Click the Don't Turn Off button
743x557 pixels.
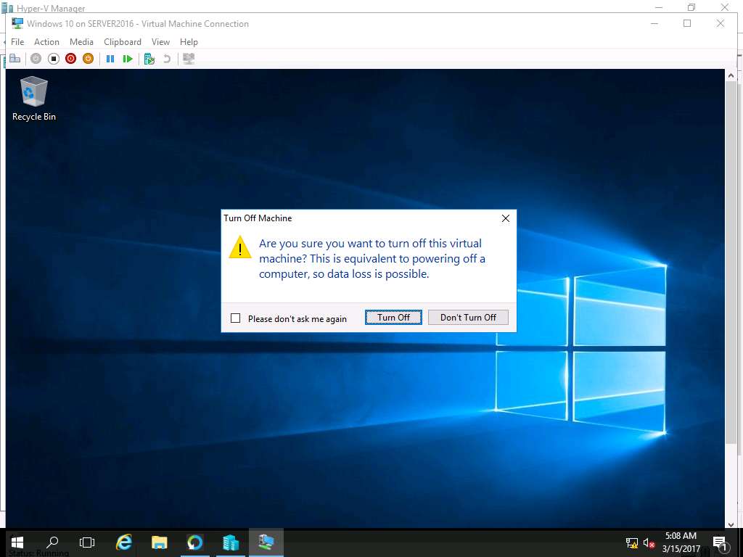coord(468,318)
